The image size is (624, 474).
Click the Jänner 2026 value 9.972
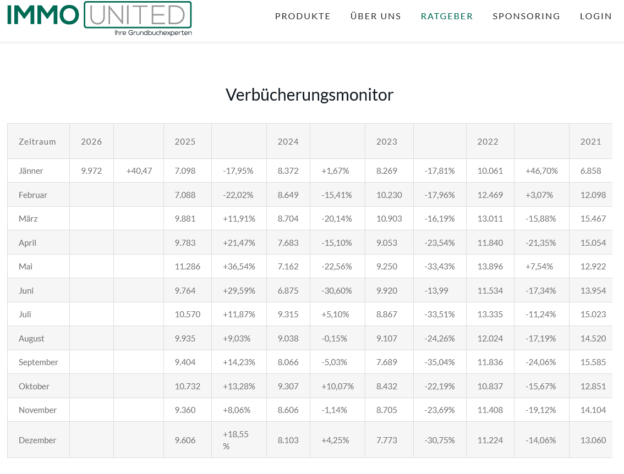point(91,171)
